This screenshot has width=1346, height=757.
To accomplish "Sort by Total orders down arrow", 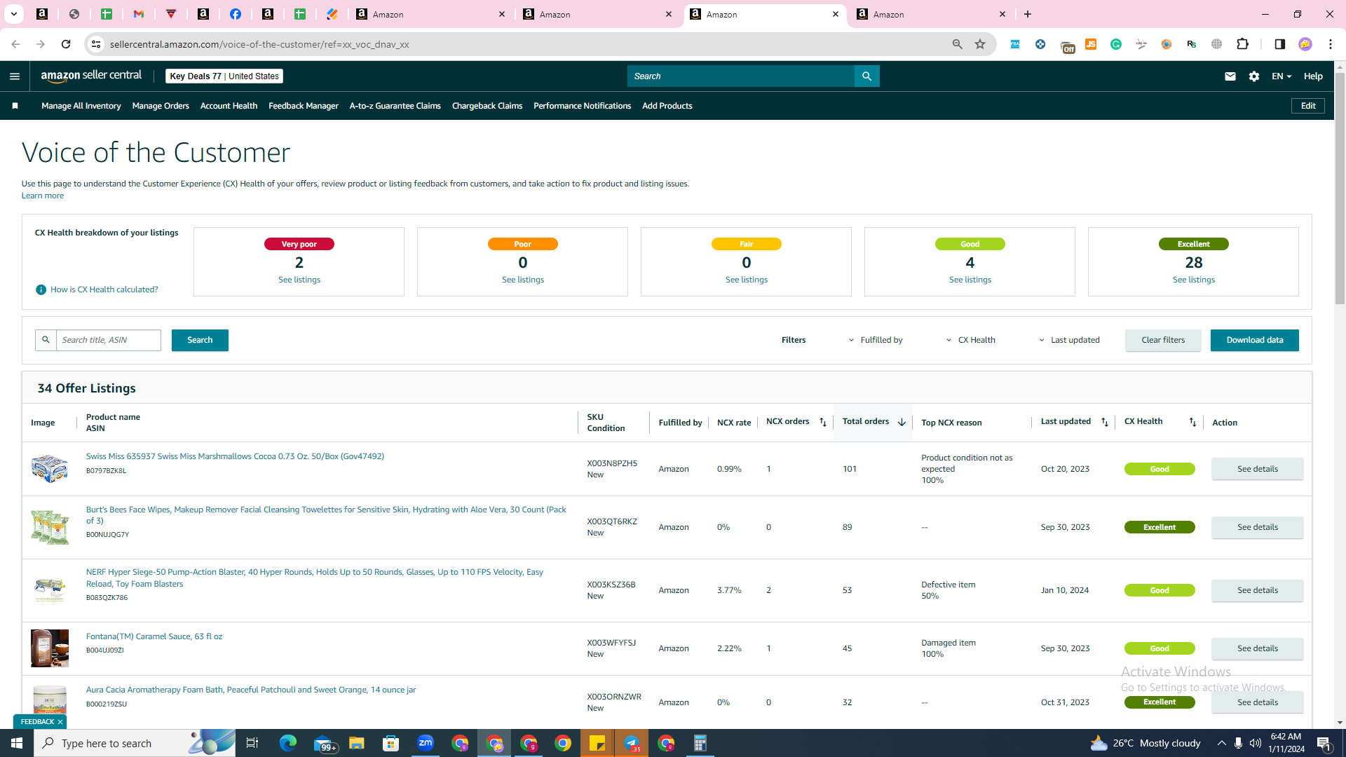I will coord(902,422).
